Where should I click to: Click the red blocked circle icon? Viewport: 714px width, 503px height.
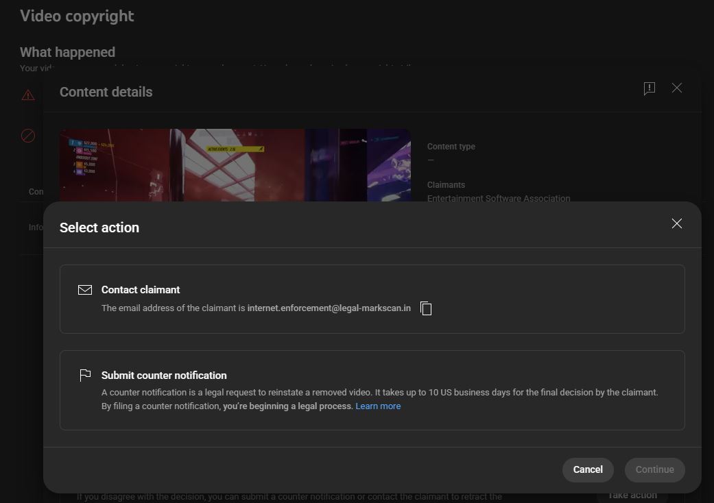click(28, 136)
